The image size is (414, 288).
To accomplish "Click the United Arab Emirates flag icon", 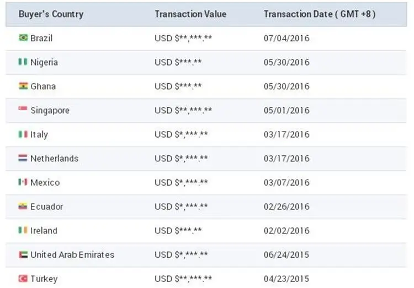I will click(23, 254).
